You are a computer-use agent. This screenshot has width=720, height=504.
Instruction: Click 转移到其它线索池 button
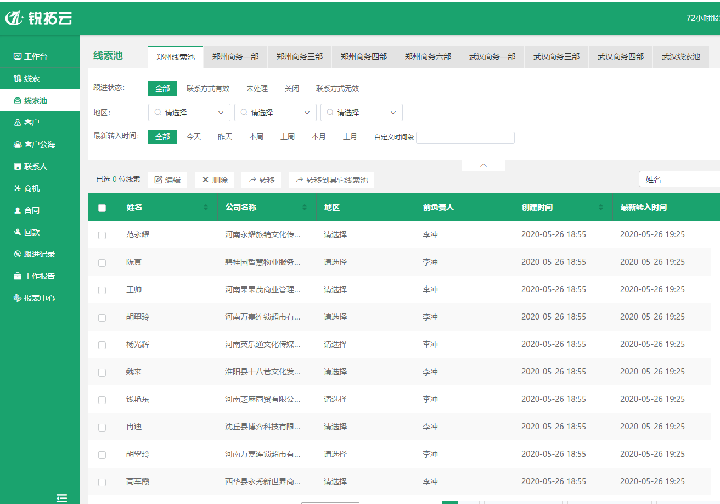331,180
